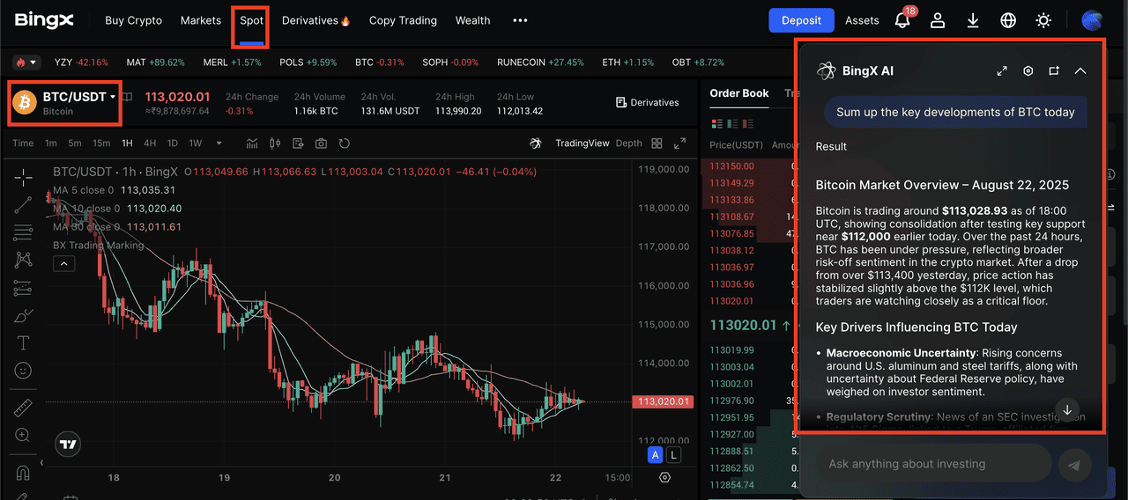Select the 15m interval
1128x500 pixels.
[101, 143]
